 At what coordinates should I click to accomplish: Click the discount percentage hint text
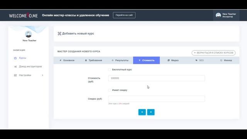[119, 103]
